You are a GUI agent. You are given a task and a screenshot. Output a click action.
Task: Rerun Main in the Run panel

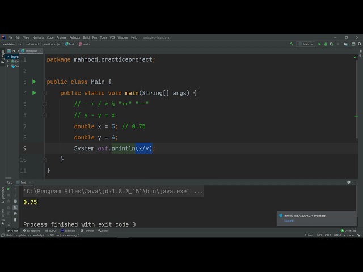point(9,189)
